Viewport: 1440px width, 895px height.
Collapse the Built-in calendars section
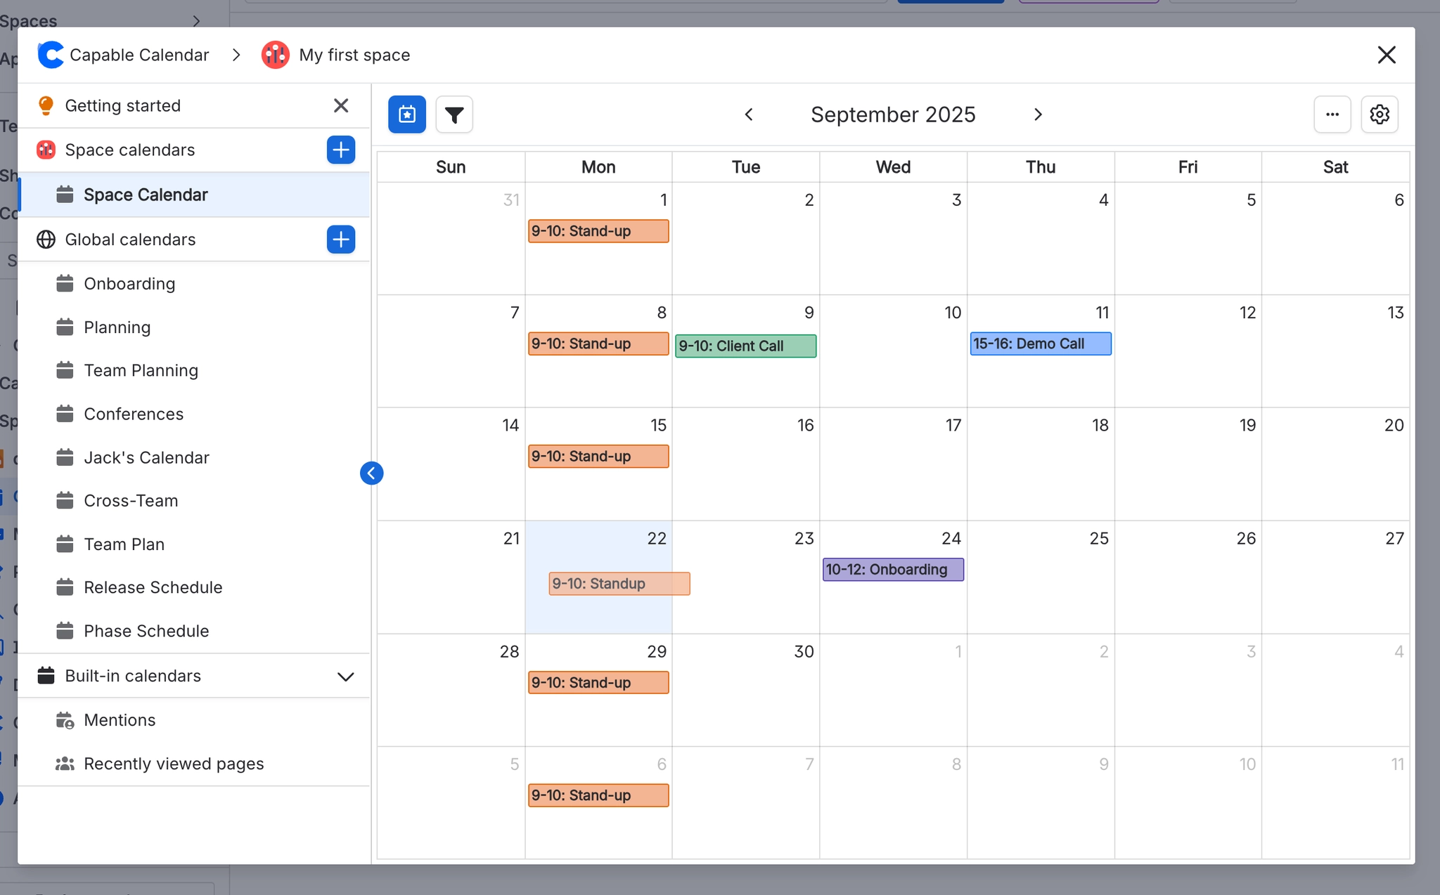(345, 676)
